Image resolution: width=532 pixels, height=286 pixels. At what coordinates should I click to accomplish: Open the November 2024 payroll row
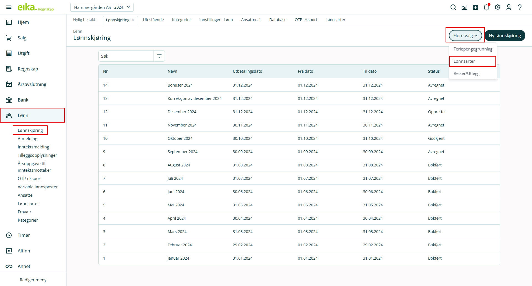[x=299, y=125]
